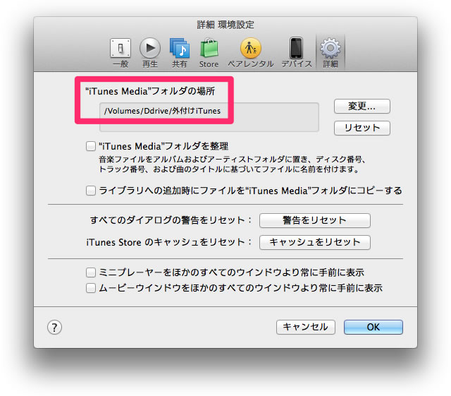Image resolution: width=451 pixels, height=396 pixels.
Task: Click the 詳細 環境設定 window title
Action: tap(225, 25)
